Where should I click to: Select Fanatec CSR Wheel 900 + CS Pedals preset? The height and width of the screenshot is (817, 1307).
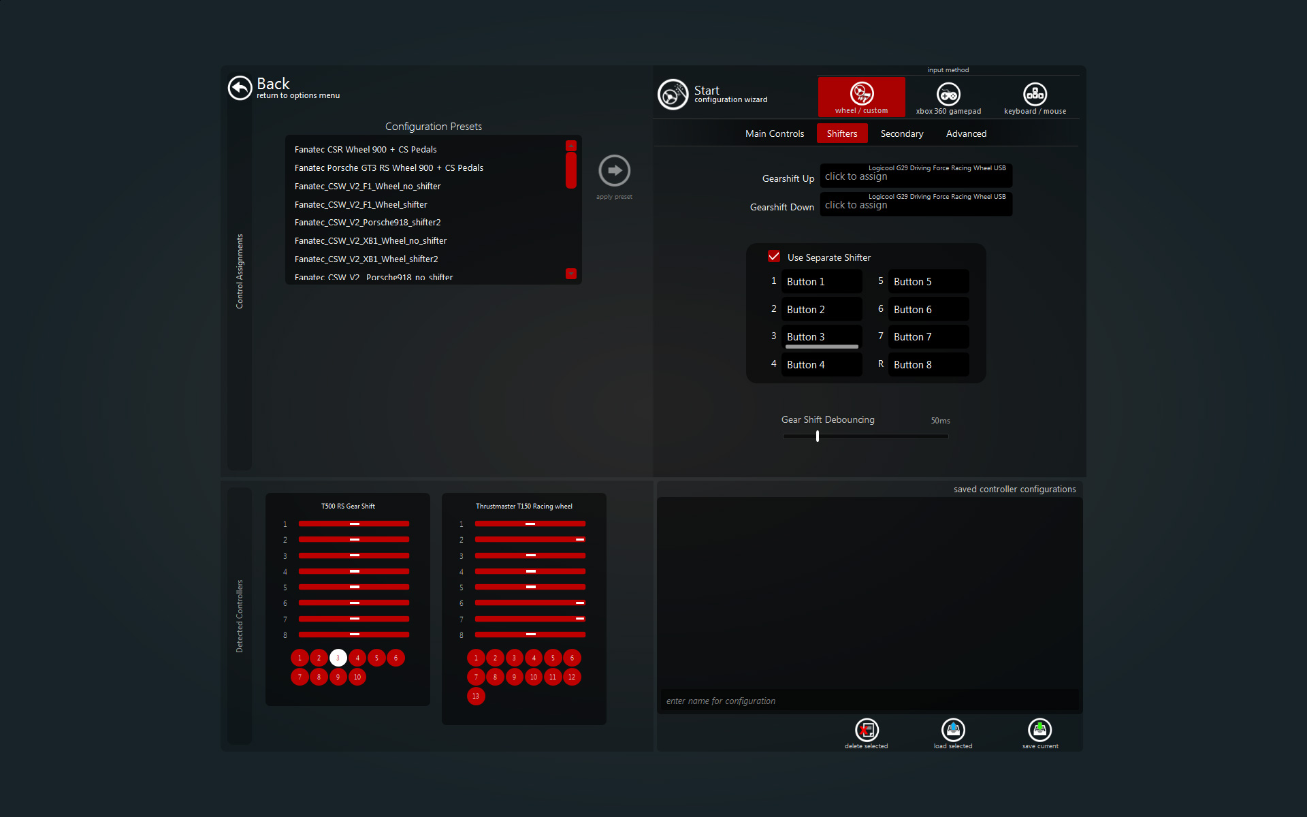(x=366, y=150)
